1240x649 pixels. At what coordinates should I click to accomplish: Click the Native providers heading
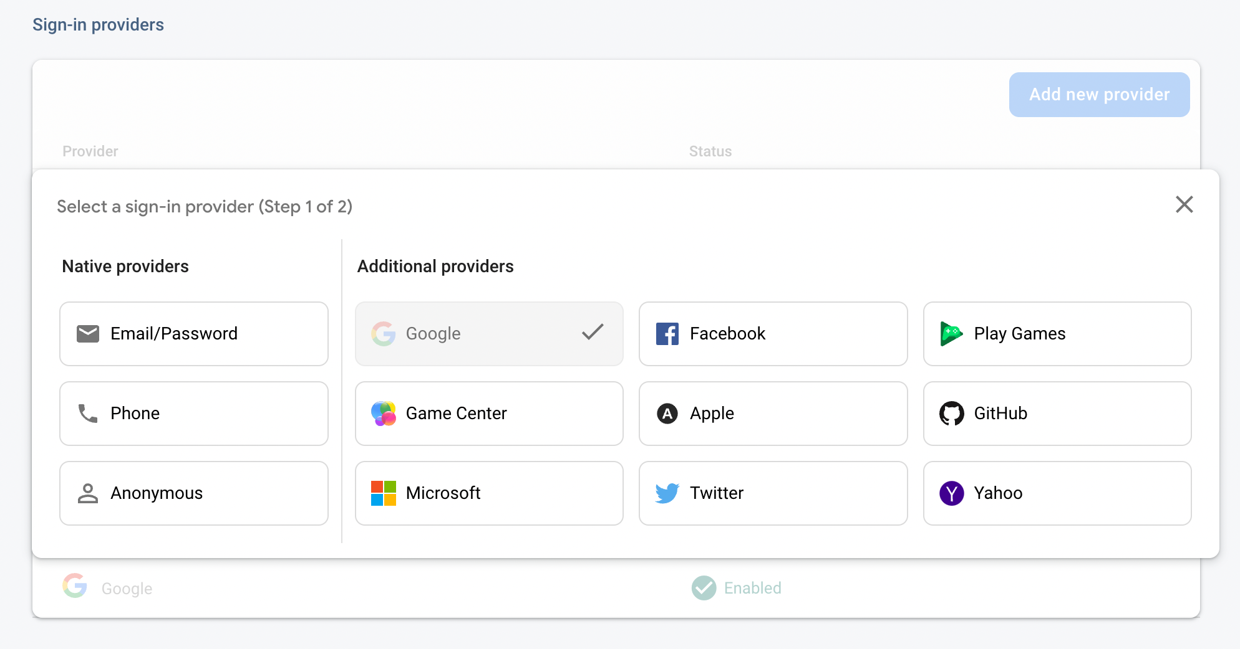coord(125,267)
